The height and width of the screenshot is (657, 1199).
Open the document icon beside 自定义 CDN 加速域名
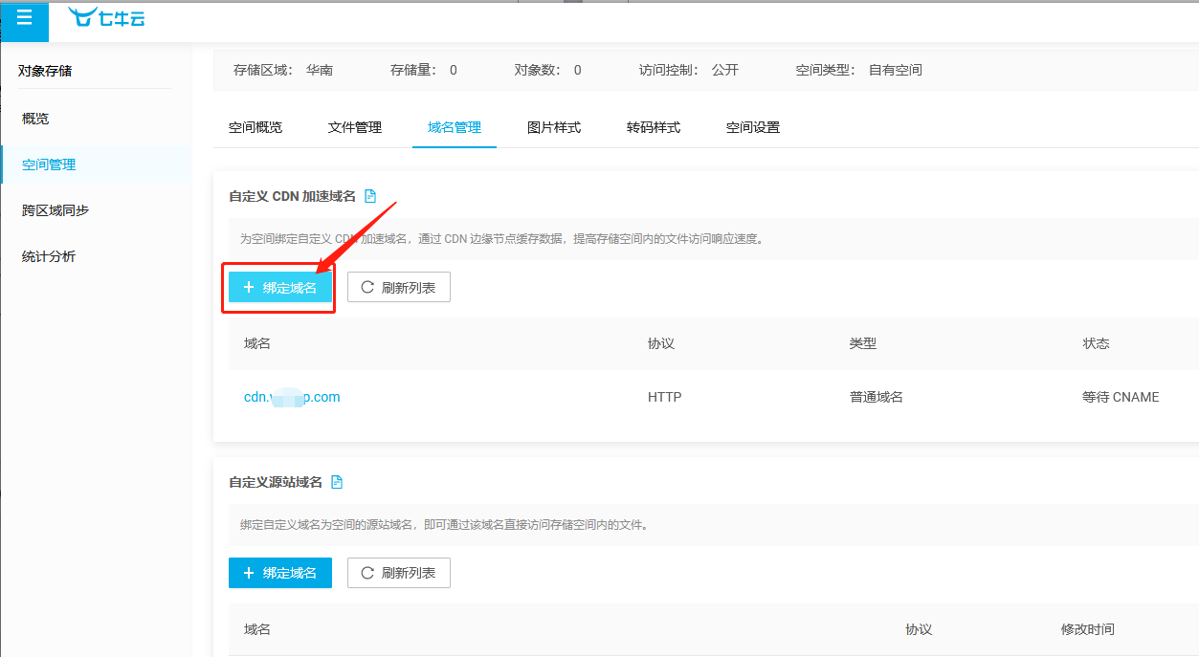[x=370, y=196]
